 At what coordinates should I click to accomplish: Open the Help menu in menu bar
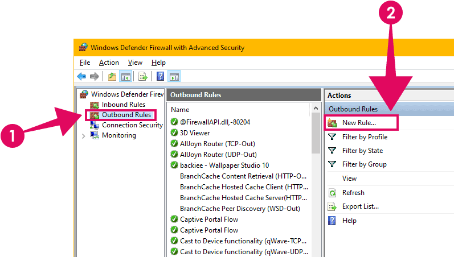point(158,63)
